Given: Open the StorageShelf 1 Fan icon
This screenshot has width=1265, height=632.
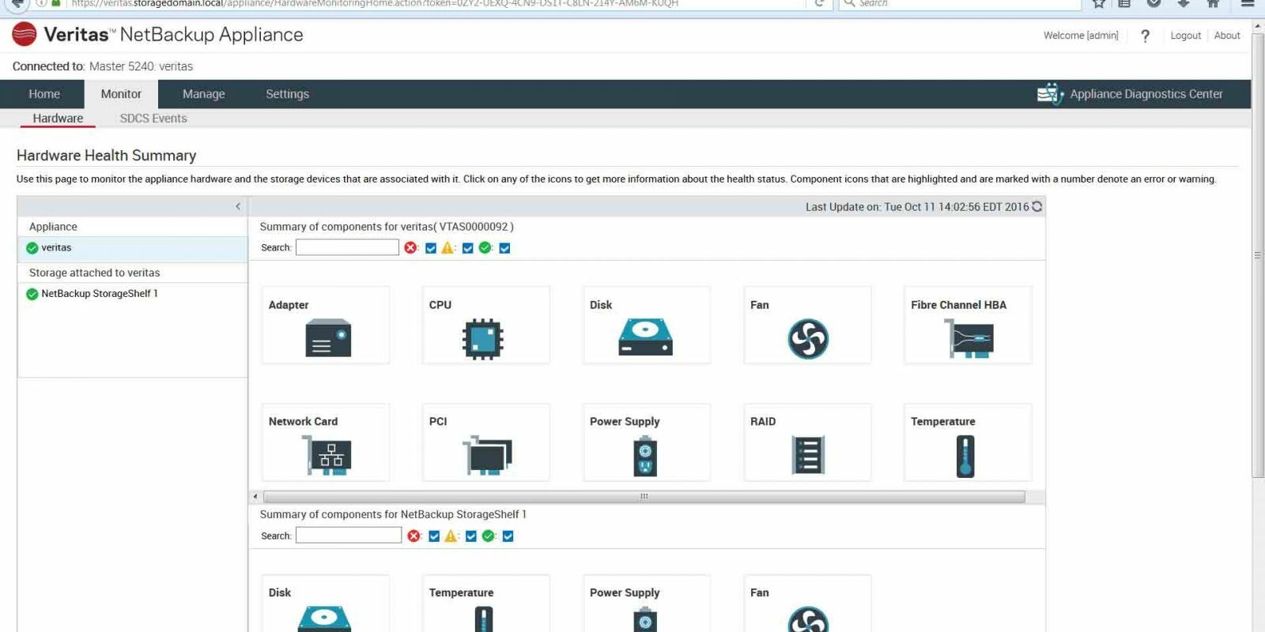Looking at the screenshot, I should 808,619.
